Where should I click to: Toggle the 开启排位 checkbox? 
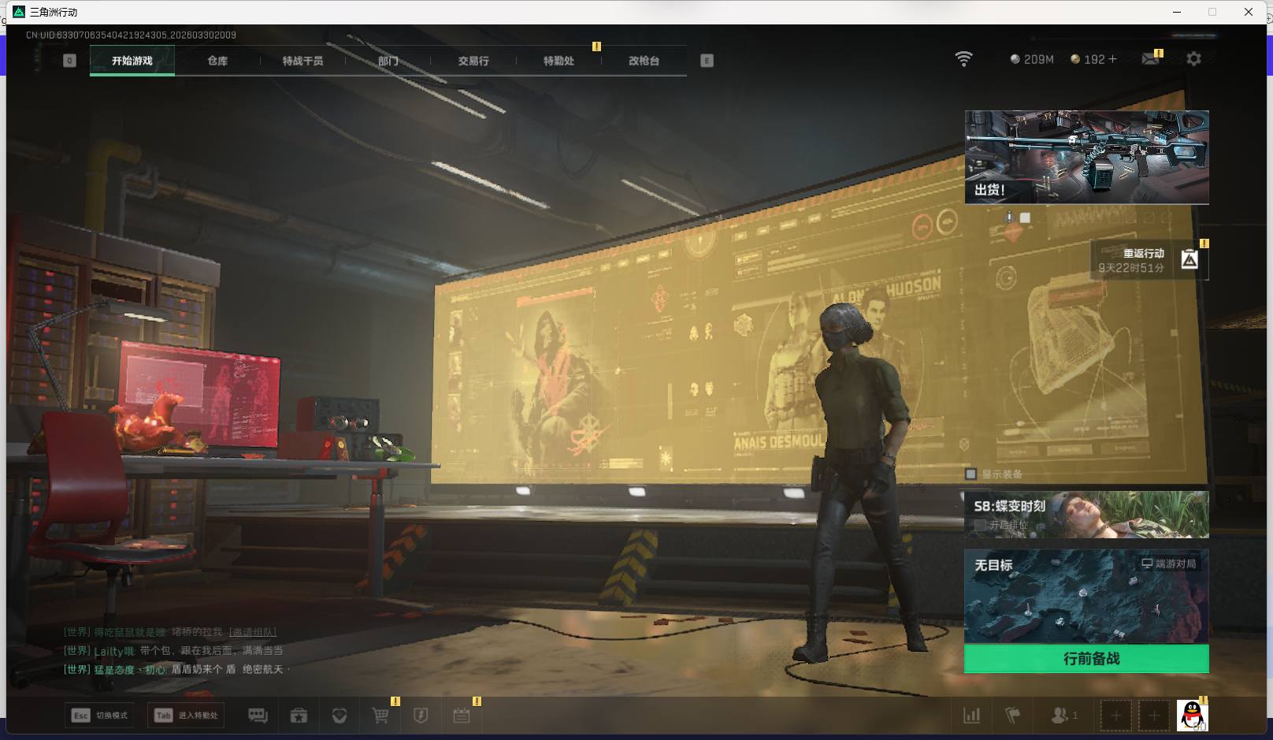point(980,525)
